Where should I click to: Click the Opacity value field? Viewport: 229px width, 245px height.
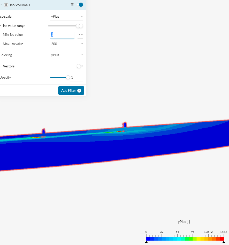tap(76, 77)
